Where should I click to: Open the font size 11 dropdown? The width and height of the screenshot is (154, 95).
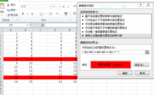coord(60,7)
